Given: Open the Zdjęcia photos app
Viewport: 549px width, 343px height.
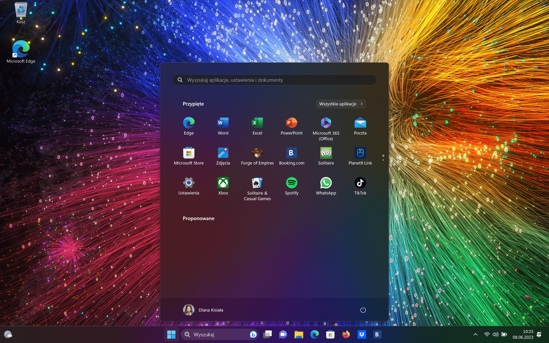Looking at the screenshot, I should 223,156.
